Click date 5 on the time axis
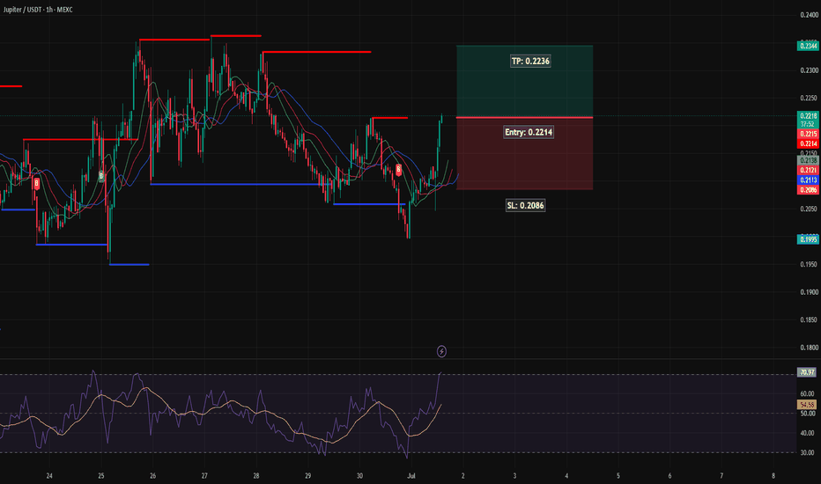Image resolution: width=821 pixels, height=484 pixels. [618, 475]
